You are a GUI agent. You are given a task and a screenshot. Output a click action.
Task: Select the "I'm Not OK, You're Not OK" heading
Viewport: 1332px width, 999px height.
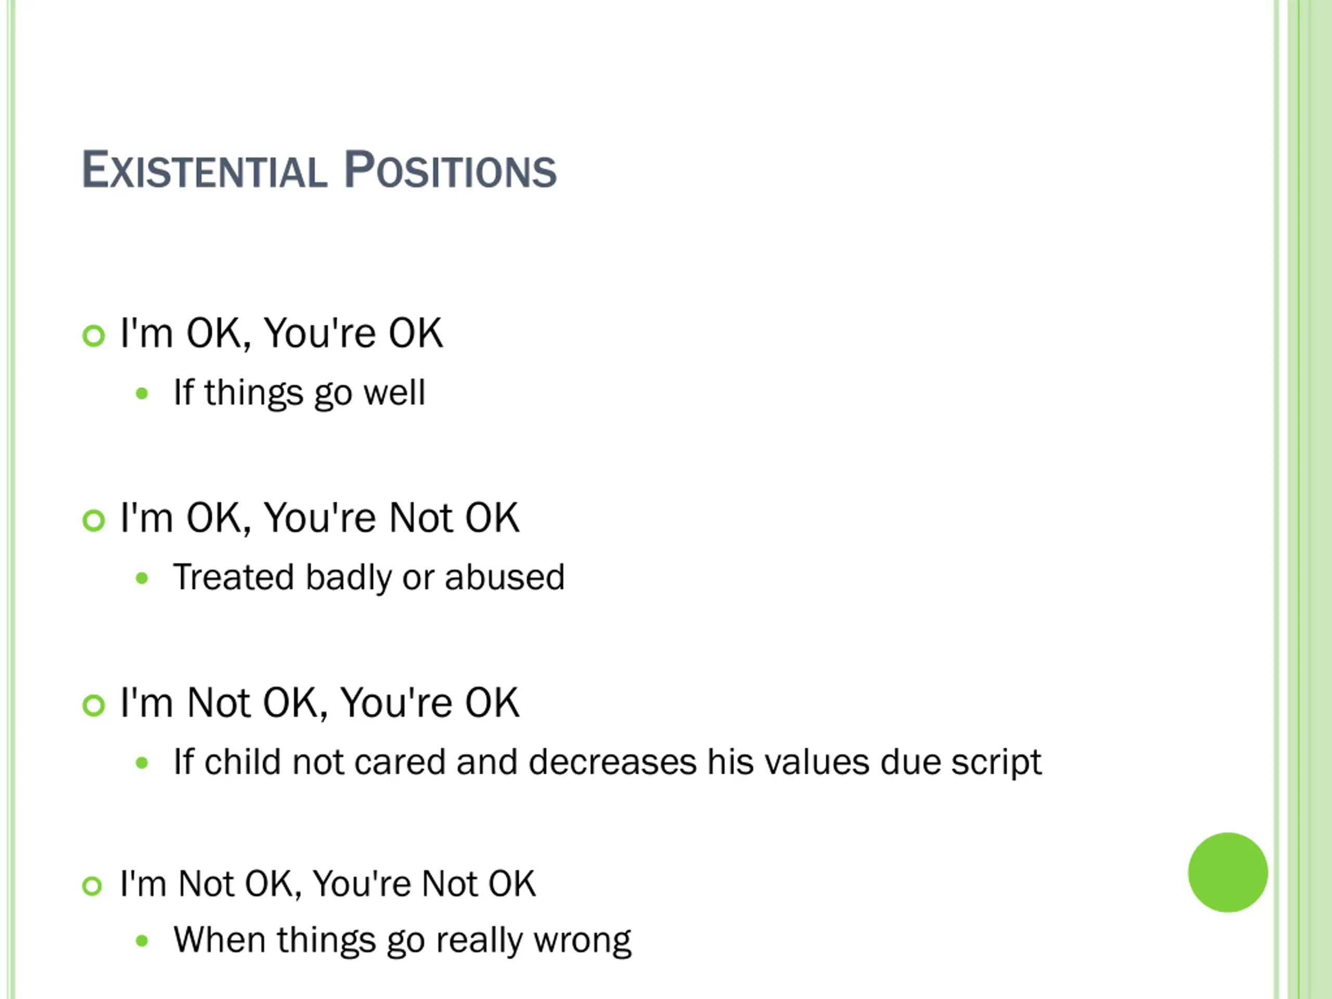328,884
